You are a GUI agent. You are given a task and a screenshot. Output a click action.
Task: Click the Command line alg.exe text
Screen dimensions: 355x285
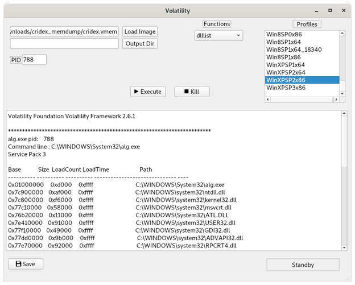74,147
